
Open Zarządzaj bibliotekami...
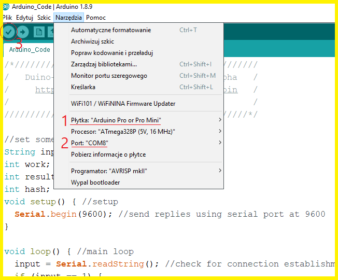tap(138, 64)
